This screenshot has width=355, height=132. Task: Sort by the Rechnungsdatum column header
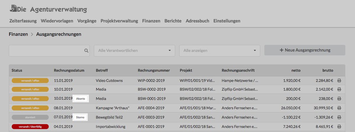pyautogui.click(x=69, y=71)
